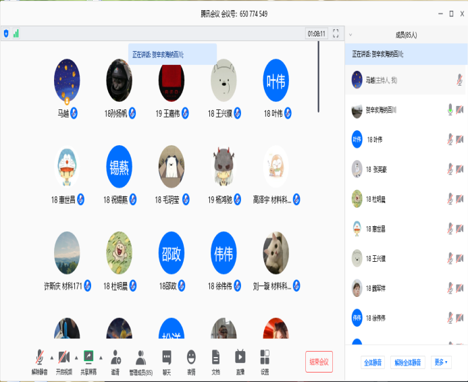Expand the audio options arrow beside 解除静音
The image size is (468, 382).
52,357
